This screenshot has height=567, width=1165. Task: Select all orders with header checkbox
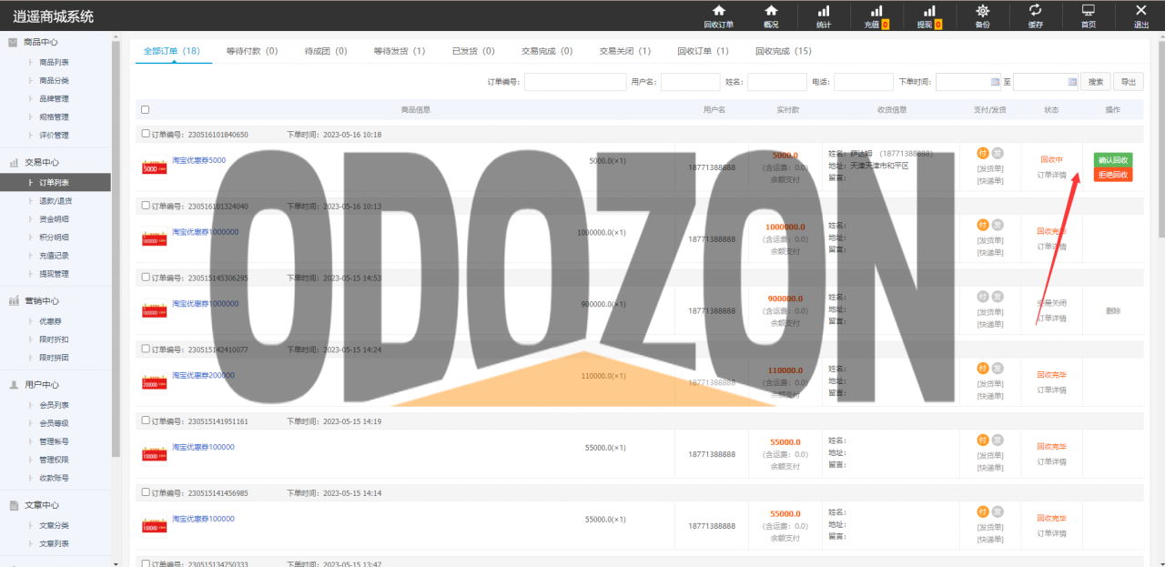click(x=146, y=110)
